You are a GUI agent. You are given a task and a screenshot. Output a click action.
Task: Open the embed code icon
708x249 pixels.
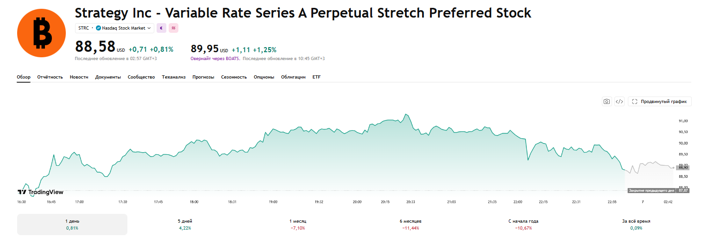point(619,102)
